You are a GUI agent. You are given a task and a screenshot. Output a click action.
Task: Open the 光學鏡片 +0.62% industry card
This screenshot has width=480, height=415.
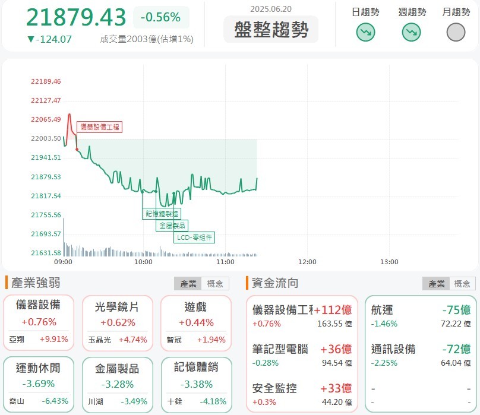(x=118, y=323)
